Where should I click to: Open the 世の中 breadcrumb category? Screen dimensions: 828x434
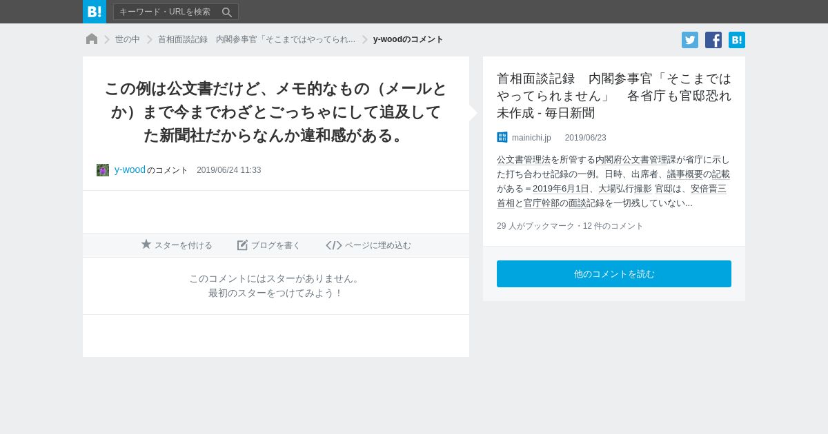click(x=128, y=39)
